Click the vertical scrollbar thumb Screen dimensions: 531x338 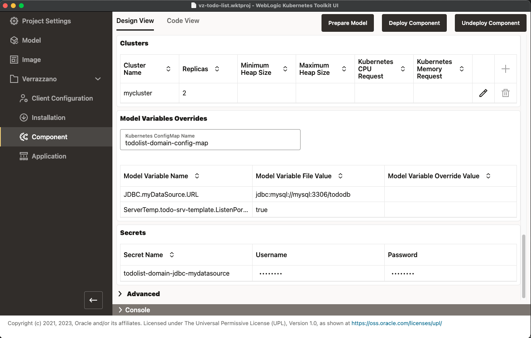(x=524, y=266)
